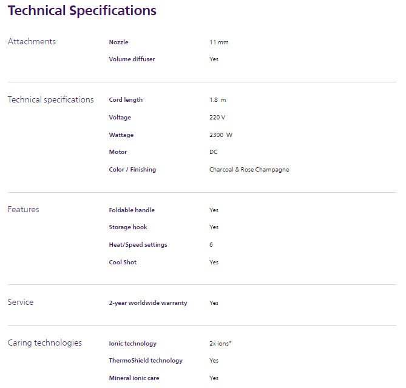This screenshot has width=406, height=388.
Task: Click the 2-year worldwide warranty label
Action: coord(148,303)
